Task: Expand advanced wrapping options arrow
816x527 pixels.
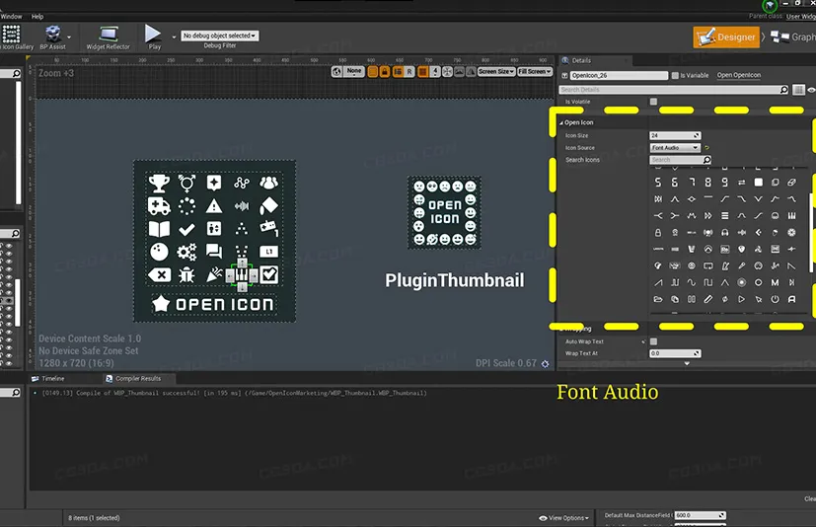Action: 687,363
